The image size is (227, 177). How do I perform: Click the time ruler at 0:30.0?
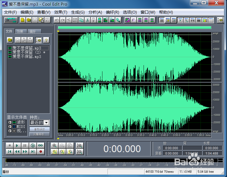point(129,135)
